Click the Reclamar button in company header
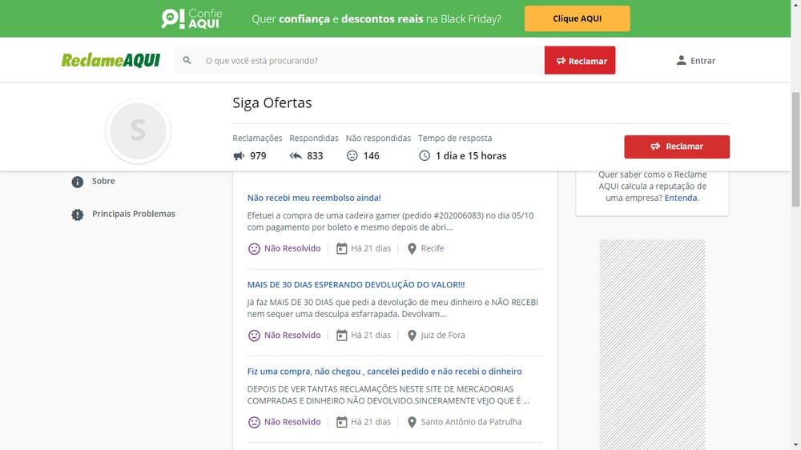The width and height of the screenshot is (801, 450). coord(677,147)
